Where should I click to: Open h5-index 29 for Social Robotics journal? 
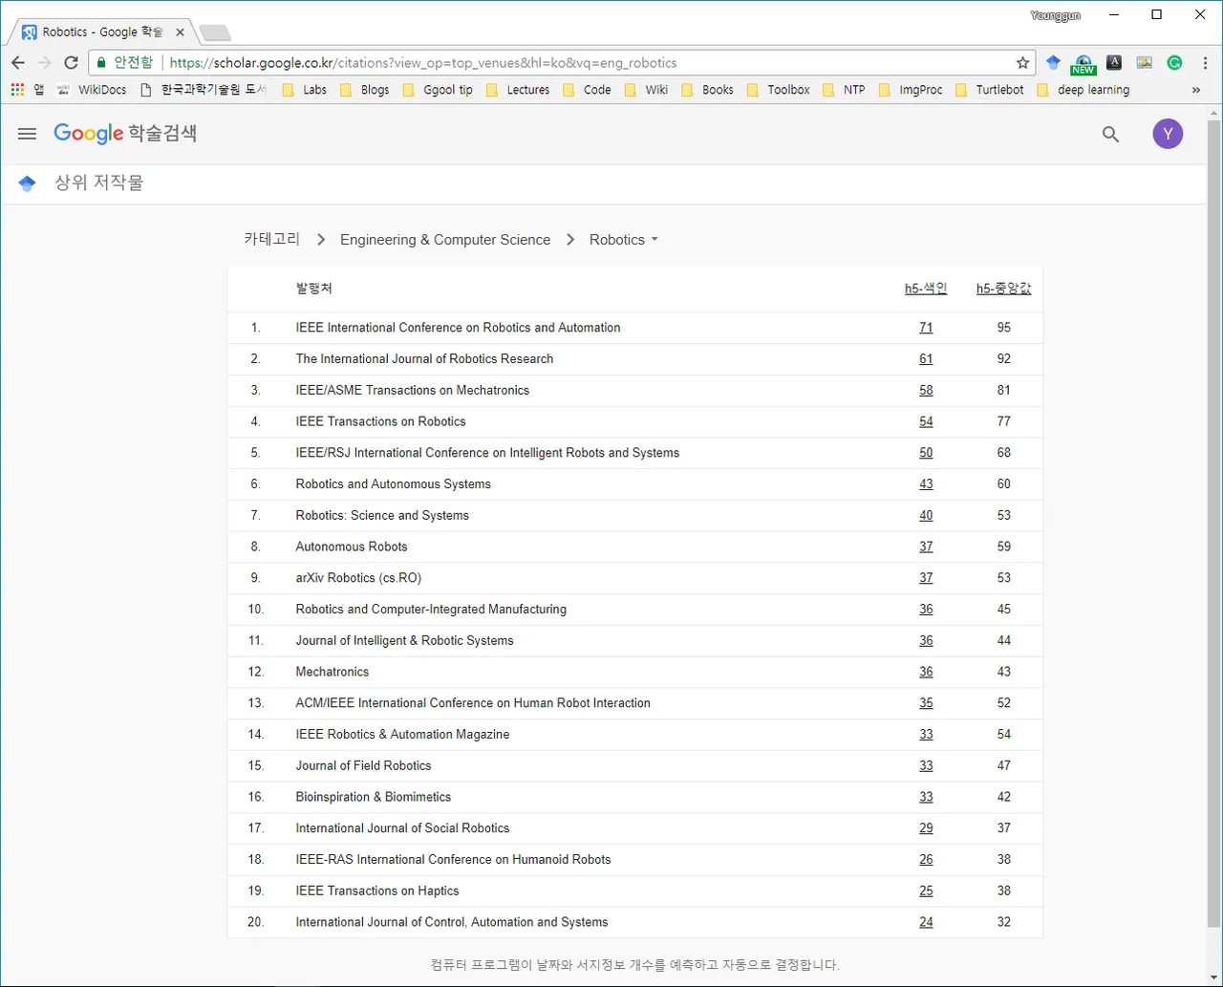[x=926, y=828]
